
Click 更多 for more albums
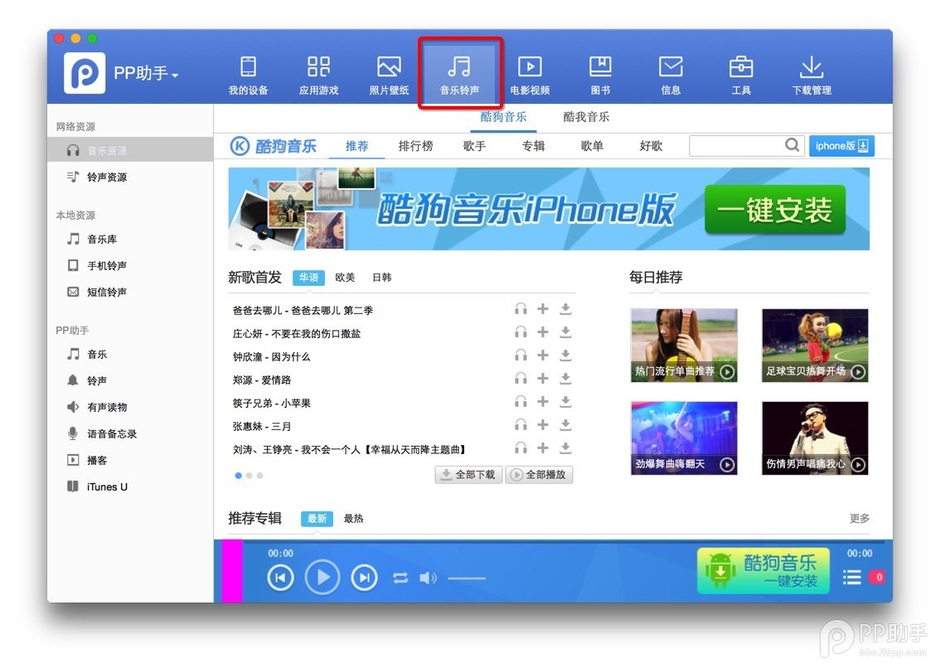(859, 518)
